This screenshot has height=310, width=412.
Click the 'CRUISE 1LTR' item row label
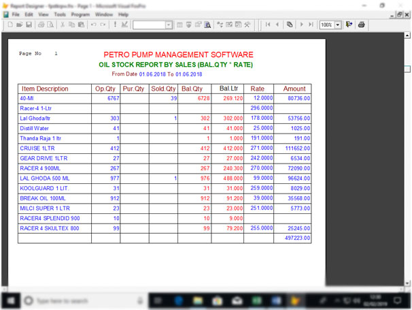coord(37,149)
